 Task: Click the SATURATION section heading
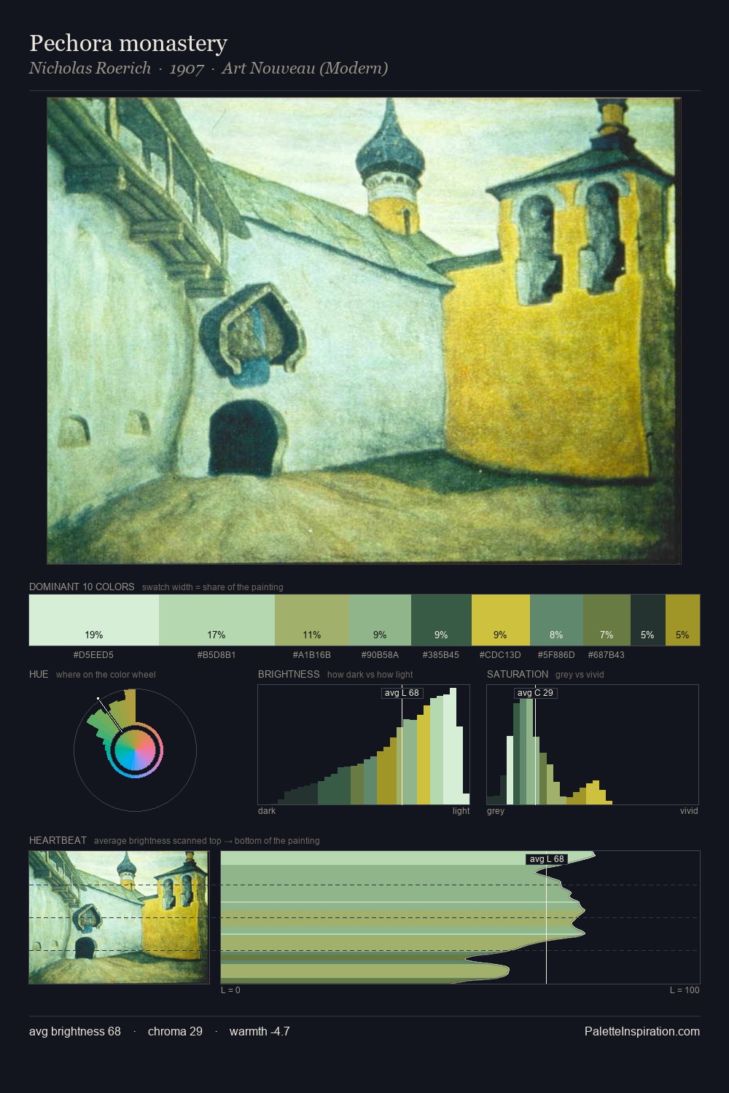pyautogui.click(x=518, y=674)
